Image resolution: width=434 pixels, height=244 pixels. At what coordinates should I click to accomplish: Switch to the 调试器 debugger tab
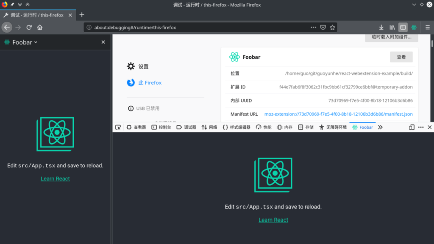(x=186, y=127)
